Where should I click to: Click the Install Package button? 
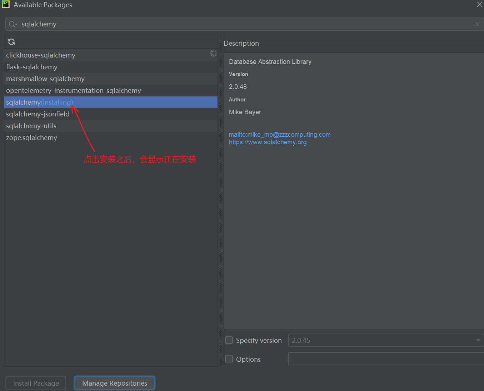36,383
